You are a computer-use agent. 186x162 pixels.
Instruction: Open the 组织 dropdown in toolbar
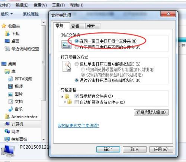point(7,14)
